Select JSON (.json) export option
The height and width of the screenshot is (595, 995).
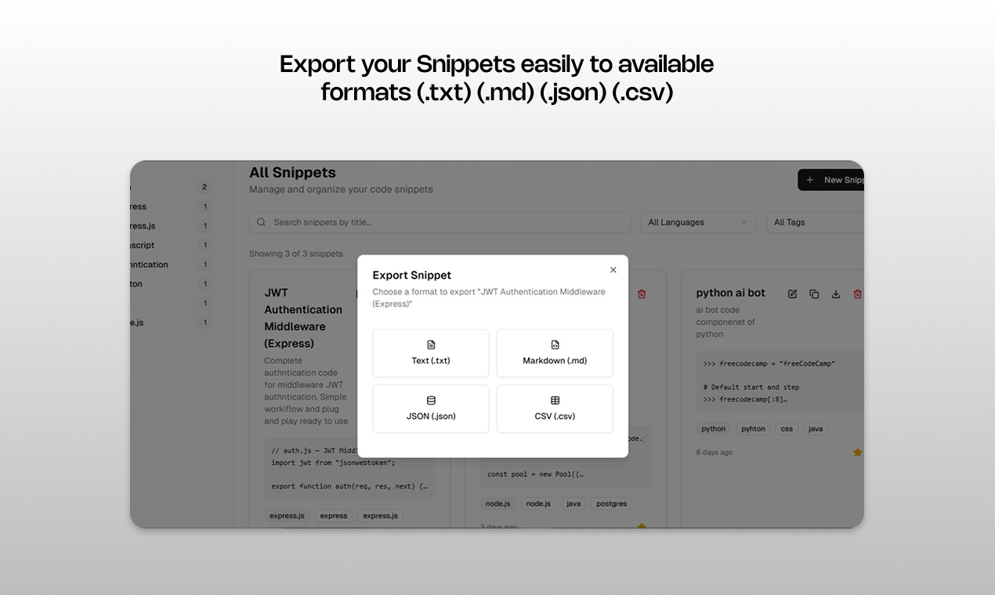pyautogui.click(x=431, y=409)
